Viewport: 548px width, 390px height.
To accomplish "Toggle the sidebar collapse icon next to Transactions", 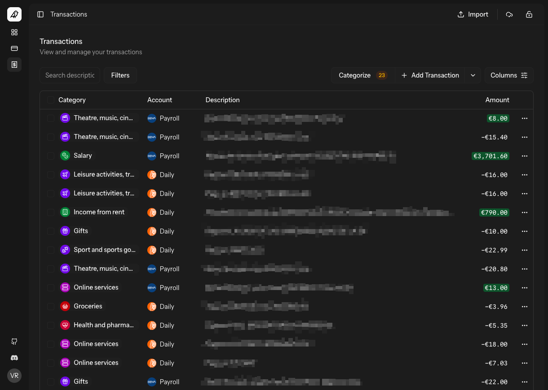I will 40,14.
